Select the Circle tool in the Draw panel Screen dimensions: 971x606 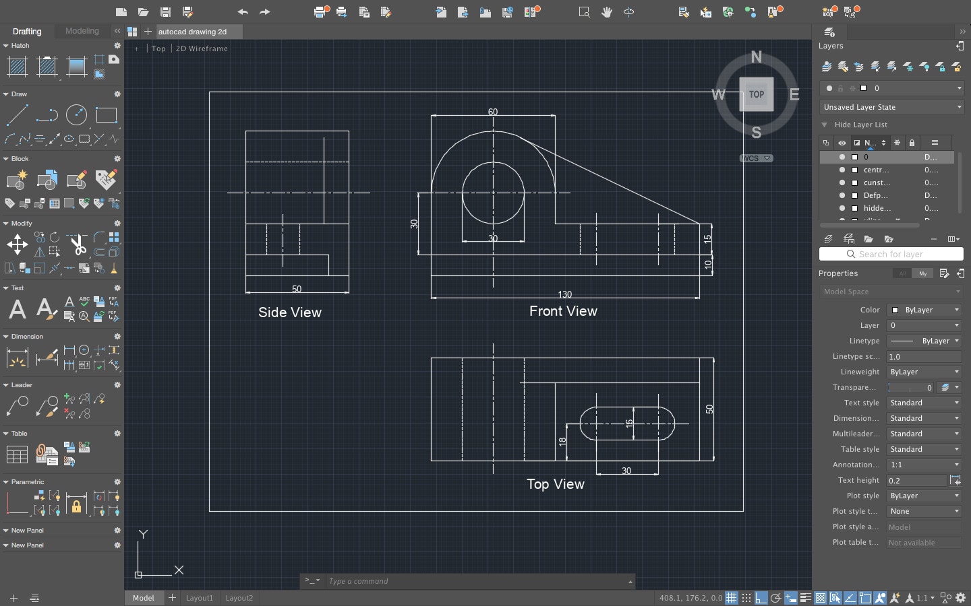[76, 115]
